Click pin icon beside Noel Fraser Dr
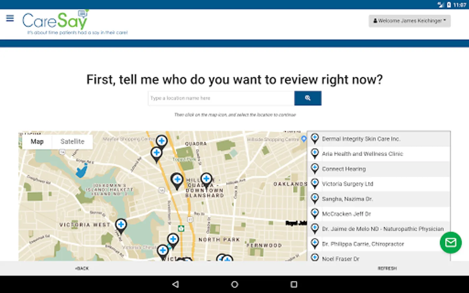Image resolution: width=469 pixels, height=293 pixels. click(x=315, y=257)
